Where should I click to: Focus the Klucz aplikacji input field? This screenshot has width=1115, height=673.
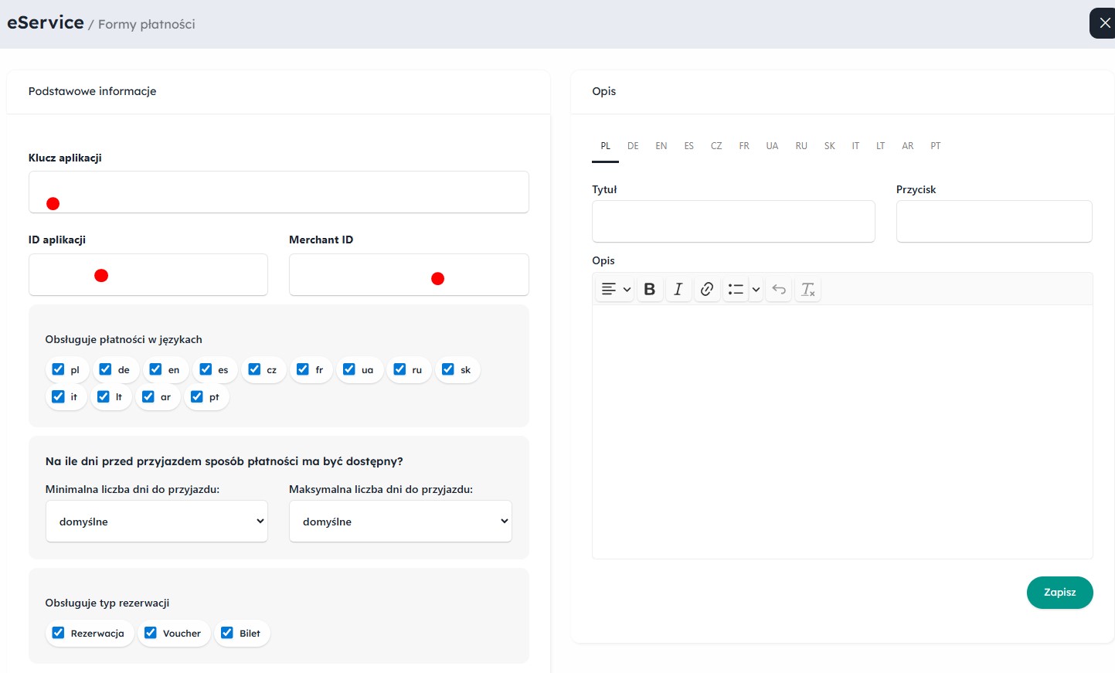coord(279,192)
